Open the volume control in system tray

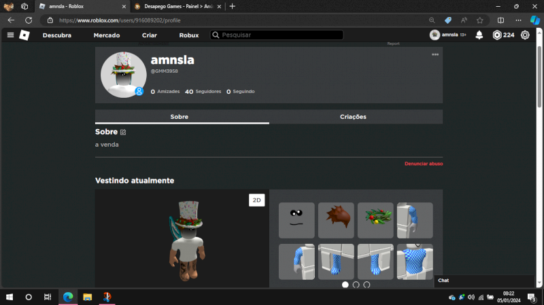[x=471, y=297]
